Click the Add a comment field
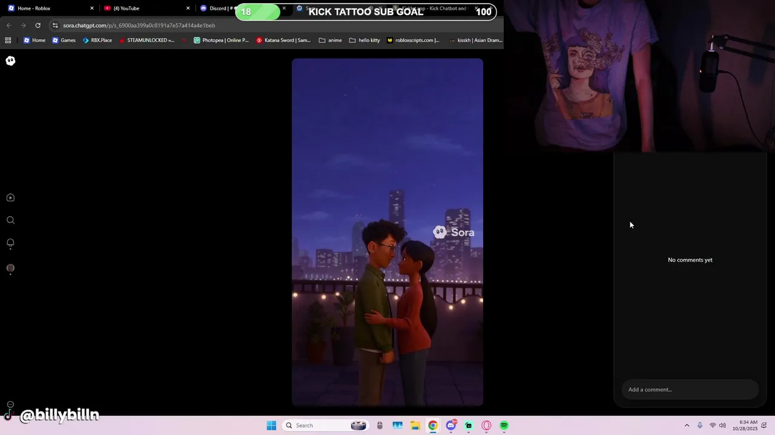775x435 pixels. pos(690,390)
